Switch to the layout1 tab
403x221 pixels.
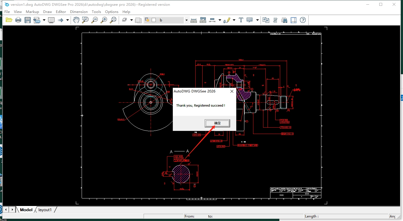click(x=45, y=210)
